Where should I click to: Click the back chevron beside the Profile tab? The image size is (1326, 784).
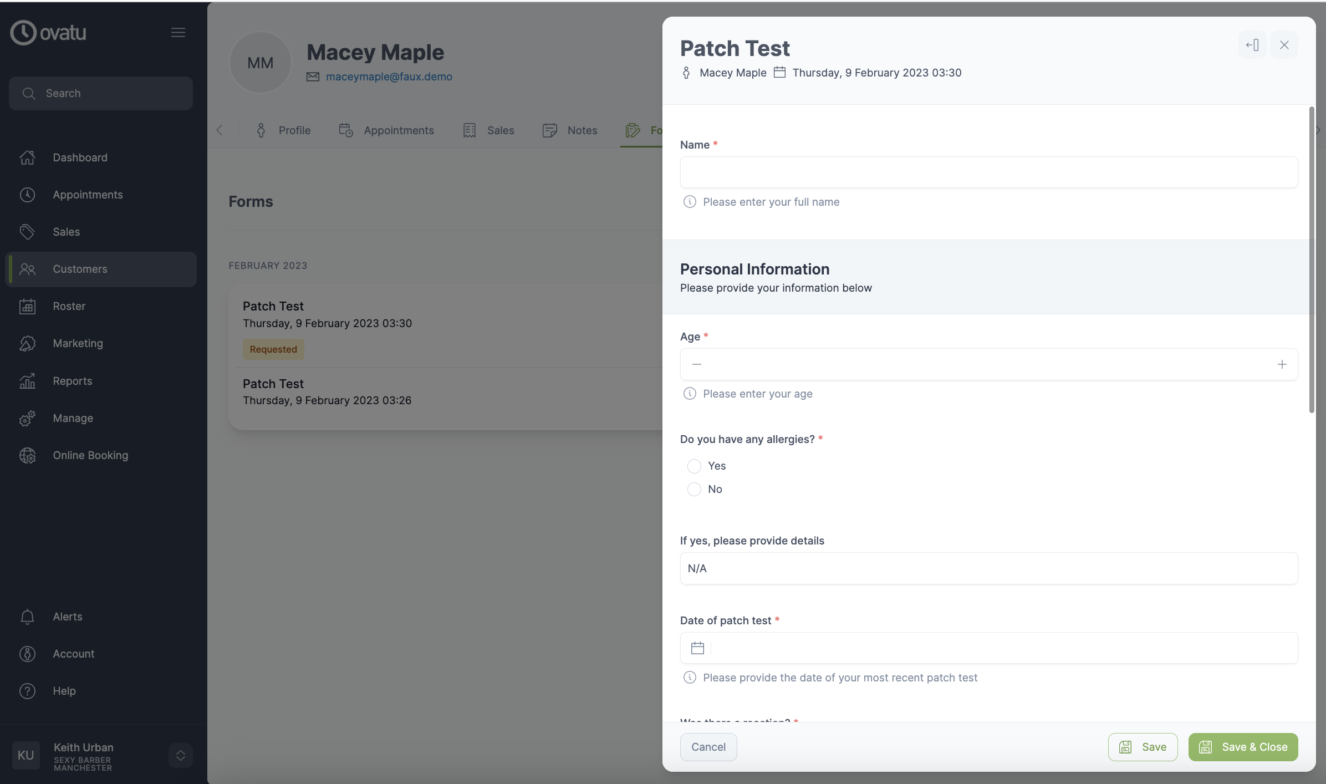coord(220,130)
